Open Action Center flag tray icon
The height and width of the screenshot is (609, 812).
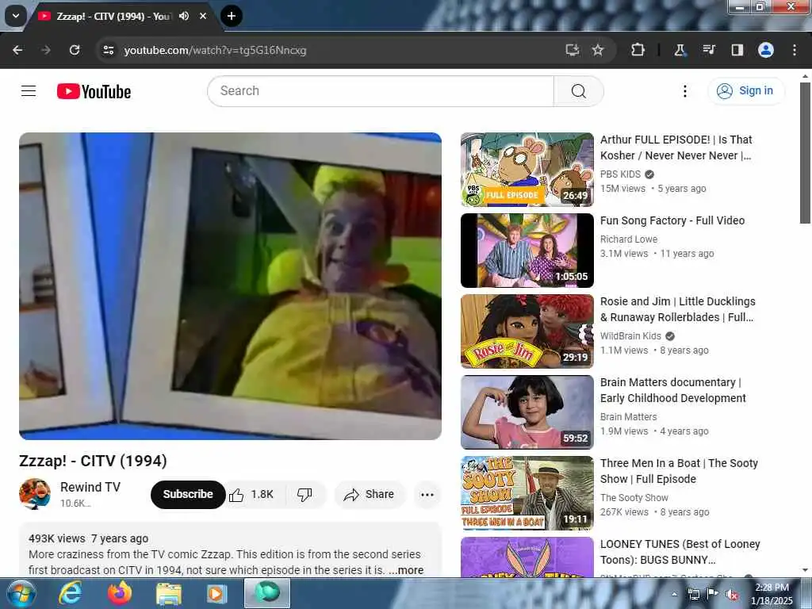tap(713, 594)
